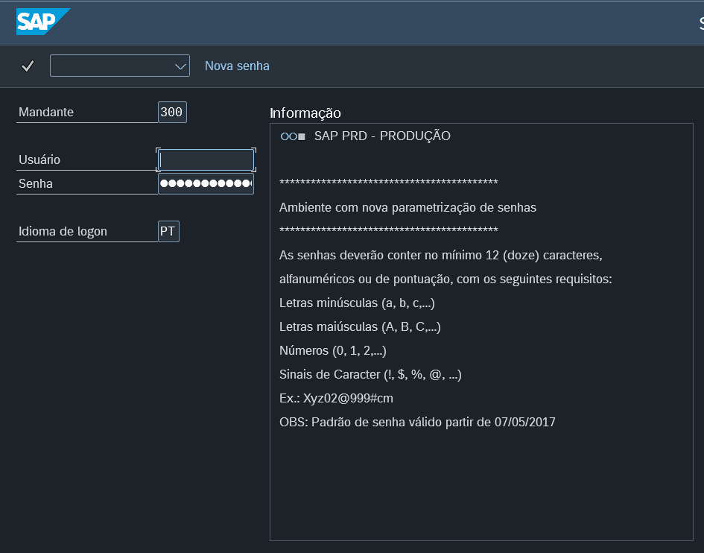Select example text 'Ex.: Xyz02@999#cm'
Viewport: 704px width, 553px height.
point(336,399)
